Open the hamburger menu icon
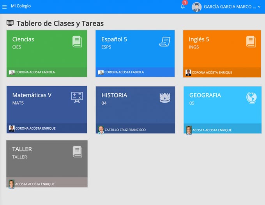The height and width of the screenshot is (205, 265). 4,7
